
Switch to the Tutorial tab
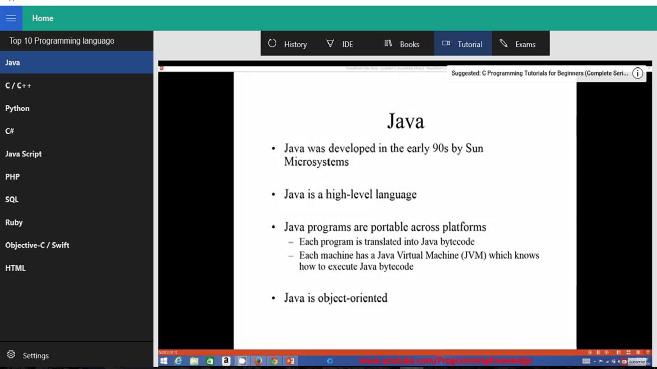[463, 43]
